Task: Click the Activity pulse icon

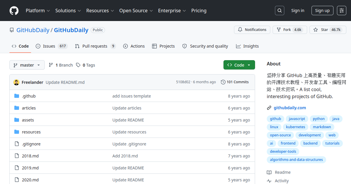Action: [x=269, y=181]
